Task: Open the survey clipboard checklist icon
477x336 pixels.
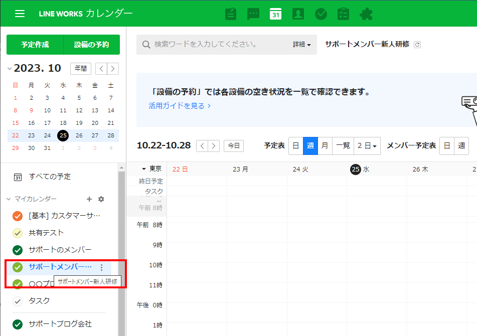Action: click(344, 14)
